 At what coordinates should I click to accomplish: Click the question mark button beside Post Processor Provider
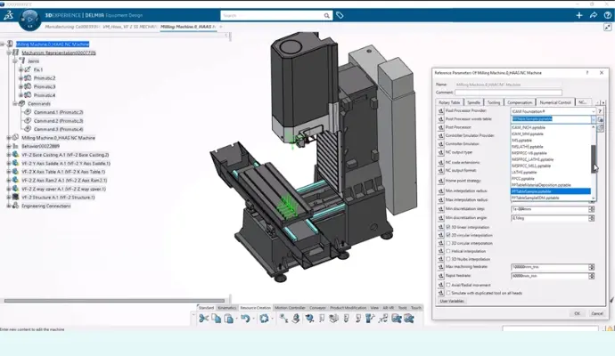click(x=600, y=111)
